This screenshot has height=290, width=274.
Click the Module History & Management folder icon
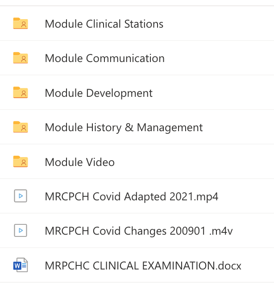pyautogui.click(x=21, y=127)
